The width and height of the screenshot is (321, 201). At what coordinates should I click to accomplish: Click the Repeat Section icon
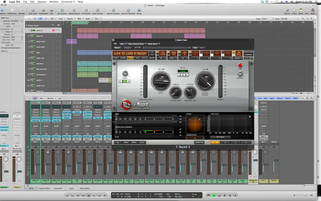(x=74, y=10)
